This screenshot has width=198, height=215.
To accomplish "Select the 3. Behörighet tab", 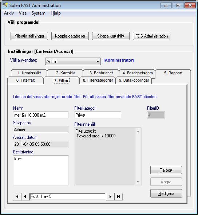I will coord(101,73).
